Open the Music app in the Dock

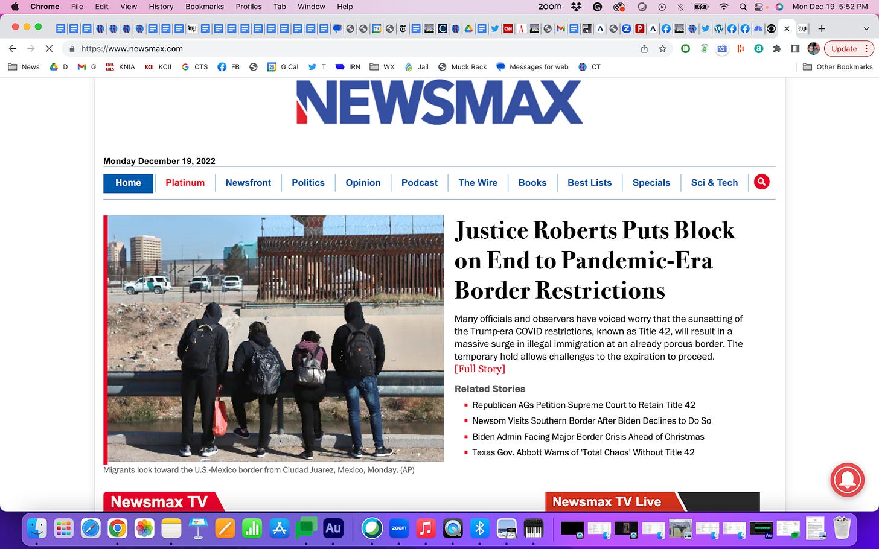tap(426, 528)
